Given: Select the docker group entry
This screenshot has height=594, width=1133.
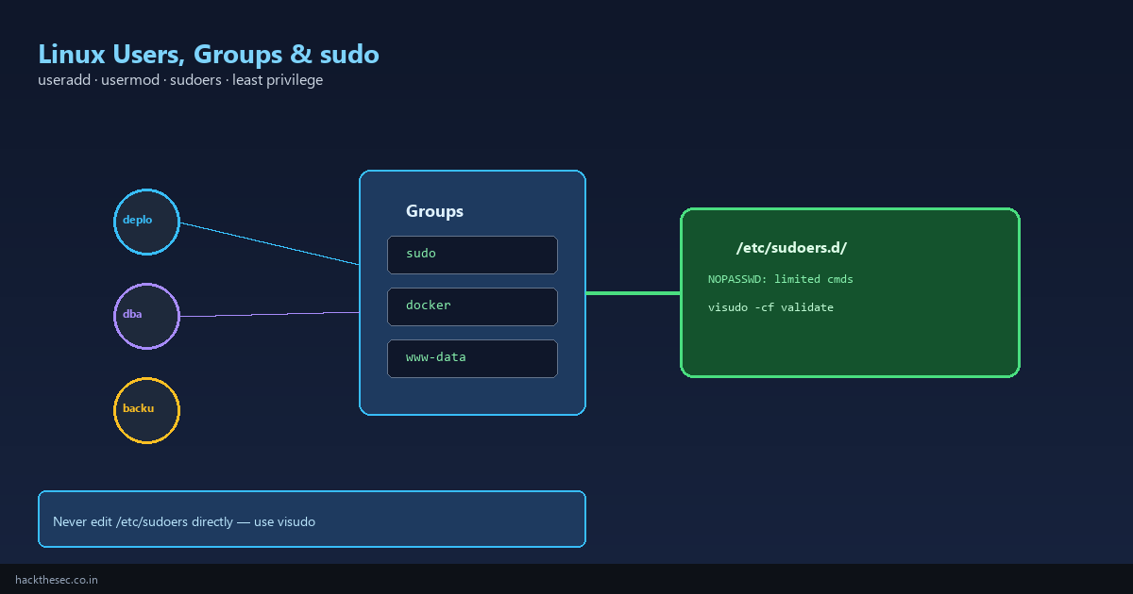Looking at the screenshot, I should click(472, 306).
